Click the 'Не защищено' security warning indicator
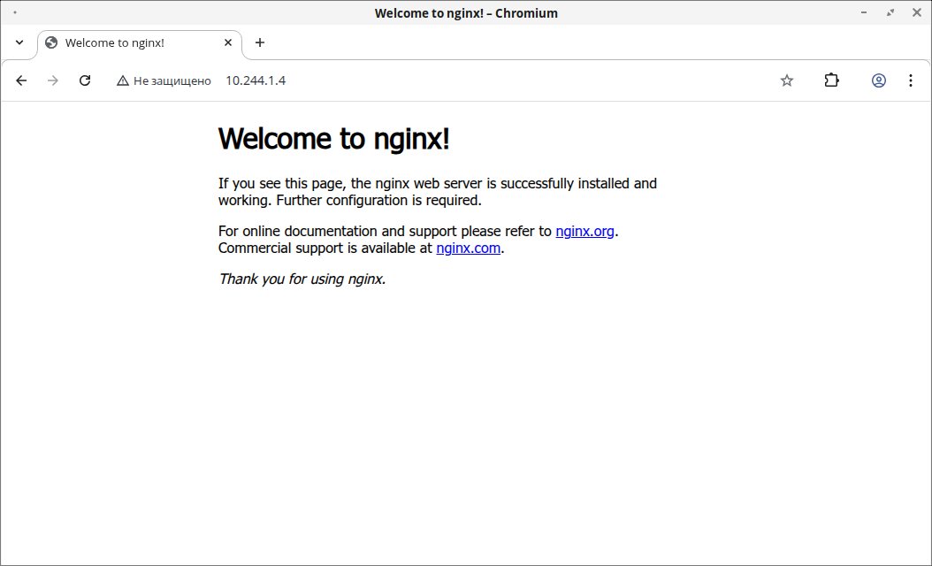This screenshot has width=932, height=566. [x=164, y=80]
